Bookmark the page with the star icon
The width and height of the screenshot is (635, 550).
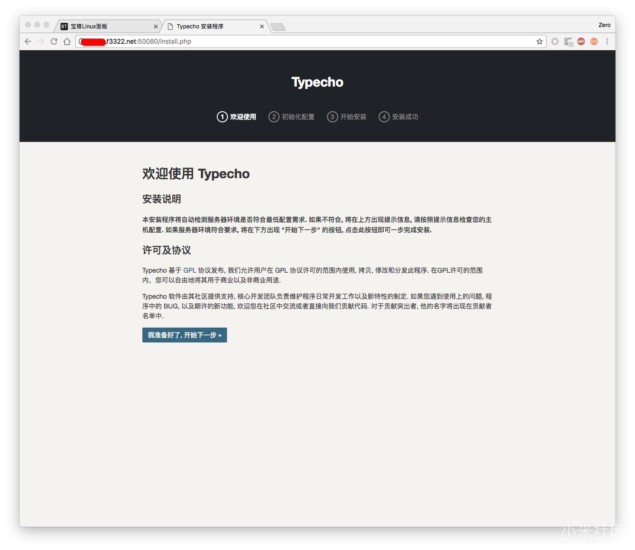coord(539,41)
